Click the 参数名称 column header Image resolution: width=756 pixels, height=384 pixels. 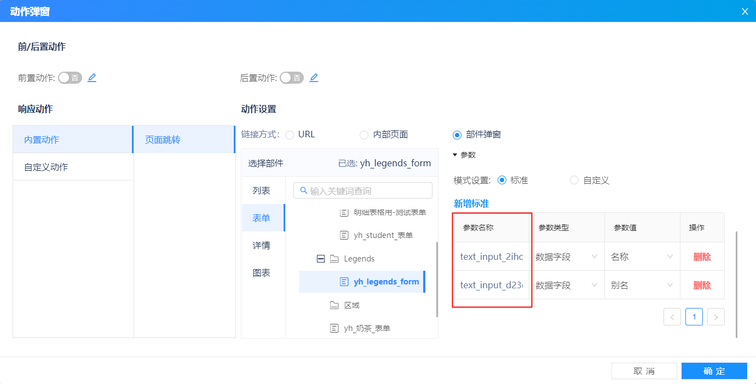tap(478, 228)
